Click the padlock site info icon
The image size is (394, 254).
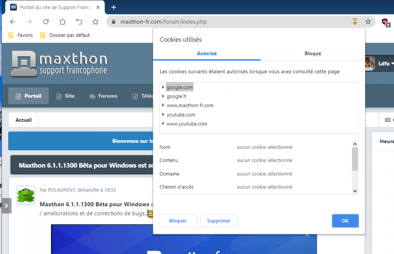point(113,22)
